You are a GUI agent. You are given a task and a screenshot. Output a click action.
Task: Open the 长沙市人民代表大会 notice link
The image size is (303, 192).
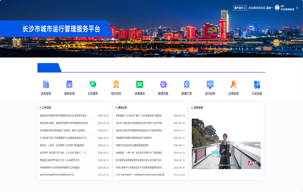(140, 123)
